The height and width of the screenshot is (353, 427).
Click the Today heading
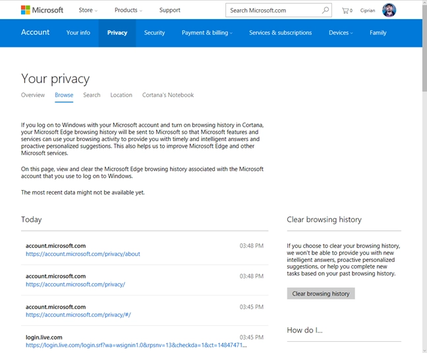click(32, 220)
